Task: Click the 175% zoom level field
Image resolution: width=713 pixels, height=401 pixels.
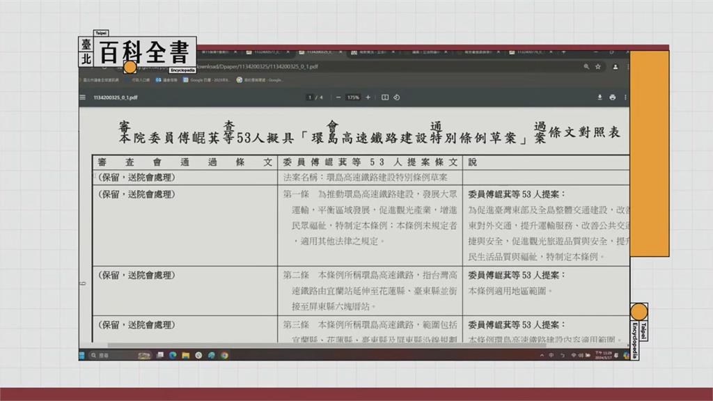Action: point(353,97)
